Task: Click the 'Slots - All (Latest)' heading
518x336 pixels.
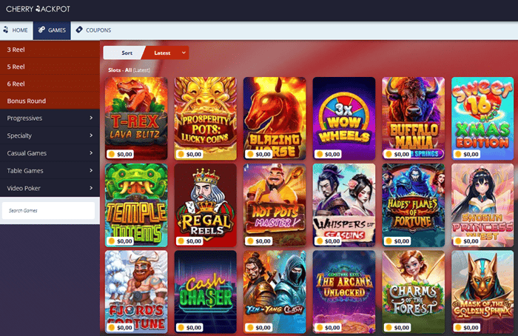Action: pyautogui.click(x=129, y=70)
